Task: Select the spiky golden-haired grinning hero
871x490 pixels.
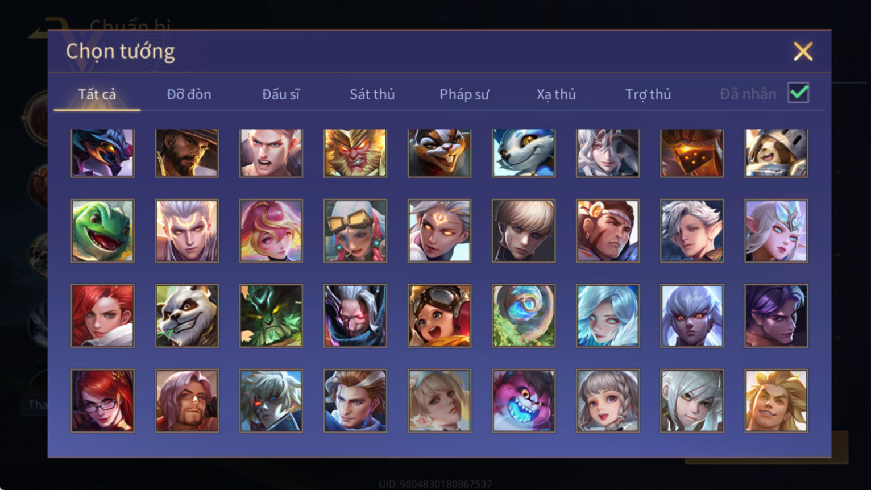Action: (x=776, y=401)
